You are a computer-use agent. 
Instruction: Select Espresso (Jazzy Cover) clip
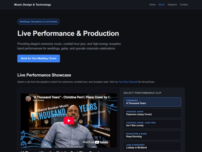tap(152, 113)
